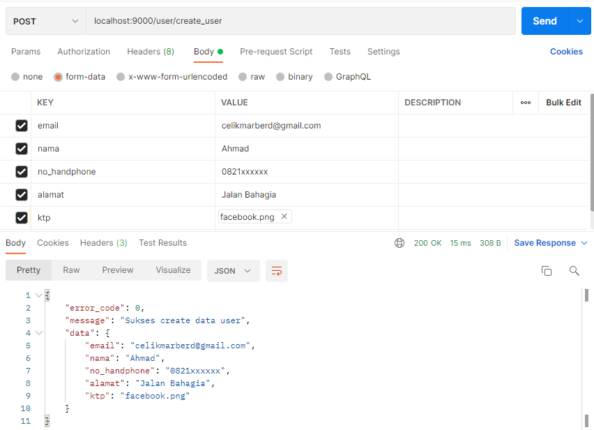Select the Pretty view tab
Viewport: 594px width, 430px height.
click(x=29, y=270)
